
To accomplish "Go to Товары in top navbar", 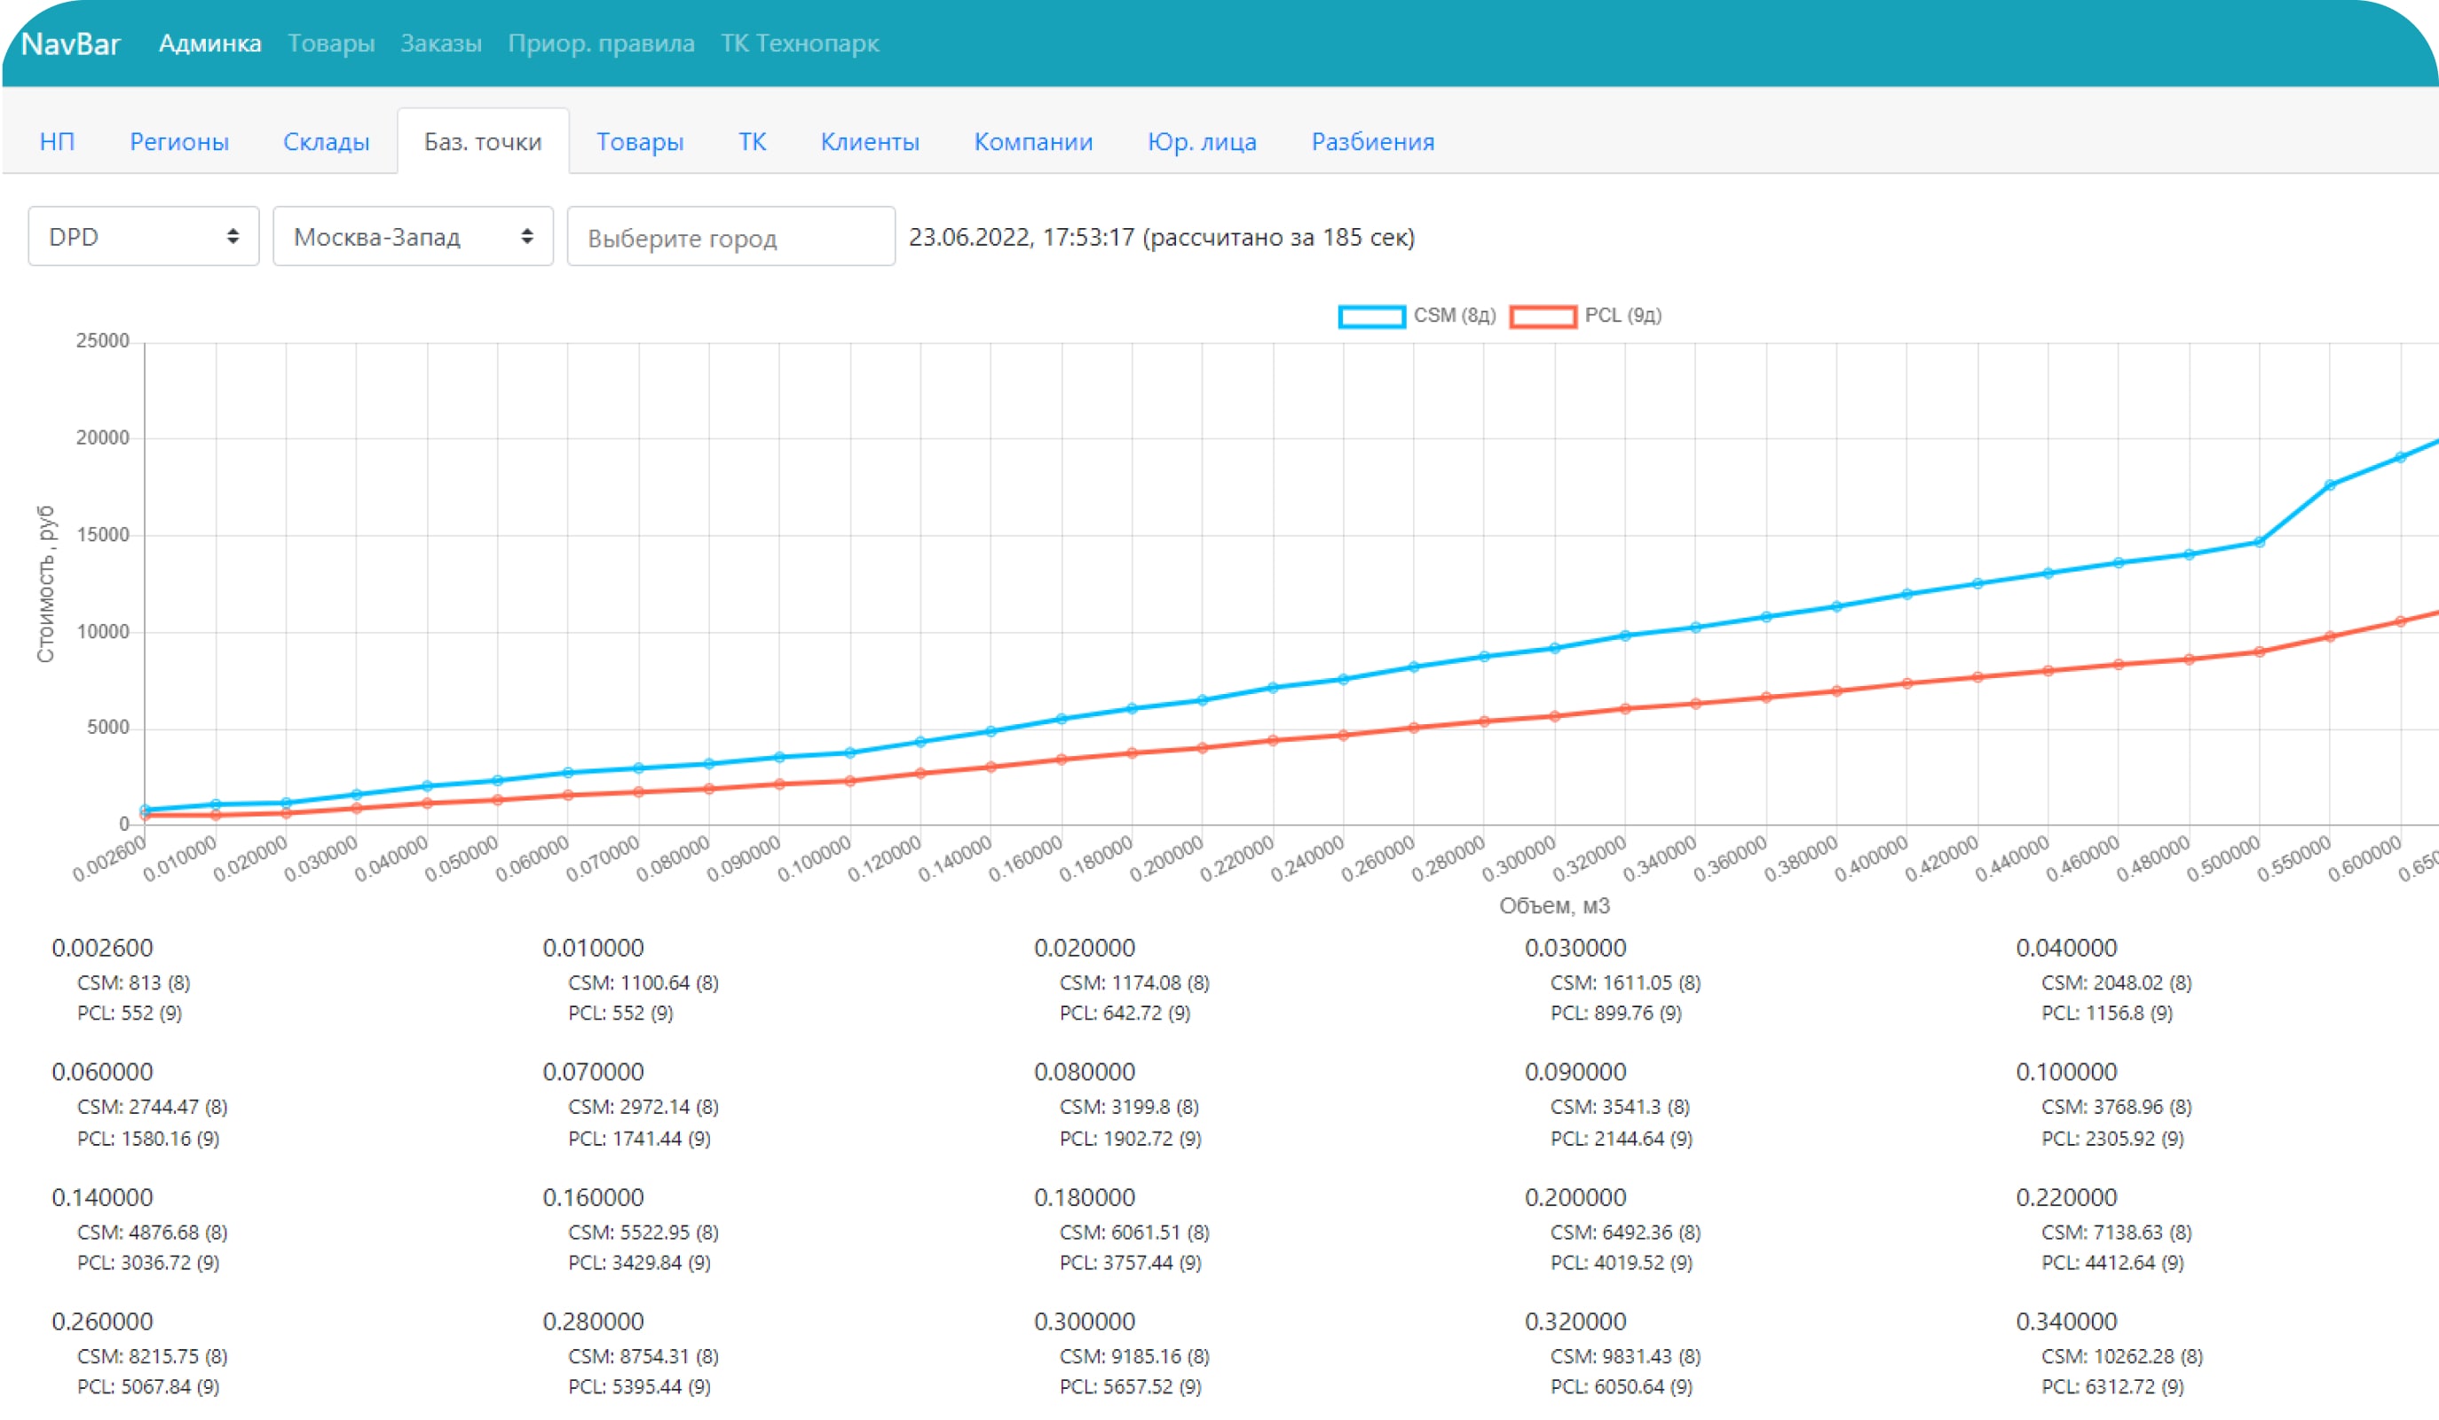I will [x=331, y=43].
